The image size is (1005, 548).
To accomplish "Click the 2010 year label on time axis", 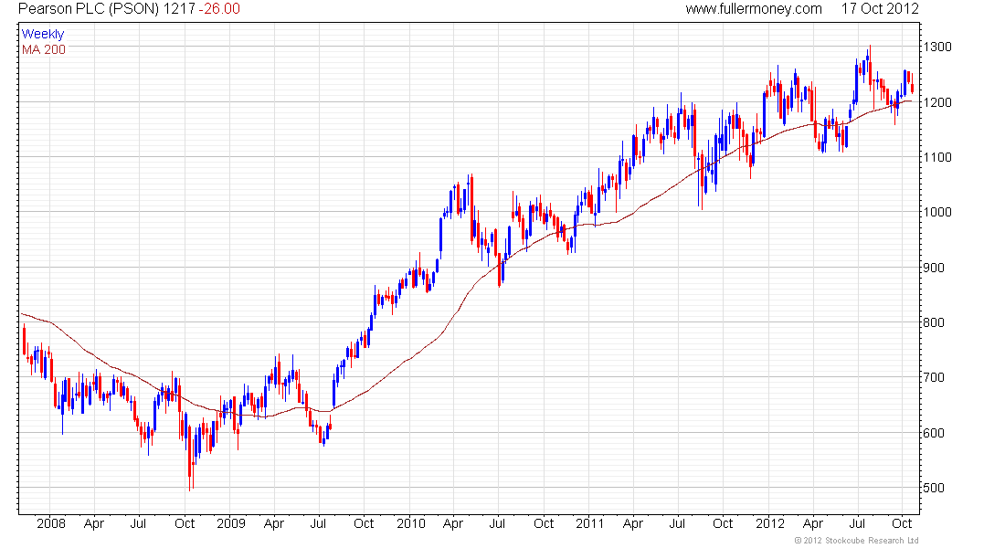I will tap(411, 523).
